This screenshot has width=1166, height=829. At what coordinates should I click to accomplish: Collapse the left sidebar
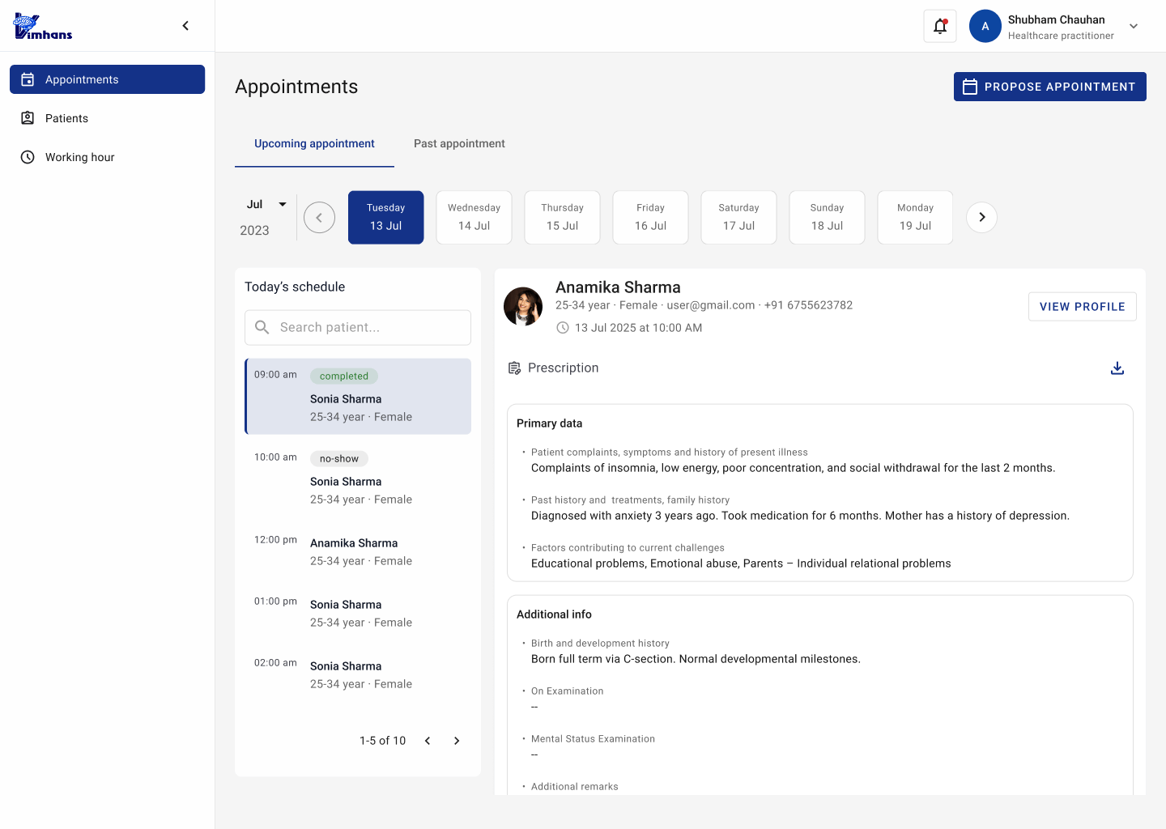[185, 25]
